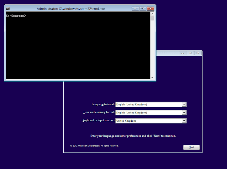227x169 pixels.
Task: Click the 'Enter your language' instruction text
Action: (x=133, y=136)
